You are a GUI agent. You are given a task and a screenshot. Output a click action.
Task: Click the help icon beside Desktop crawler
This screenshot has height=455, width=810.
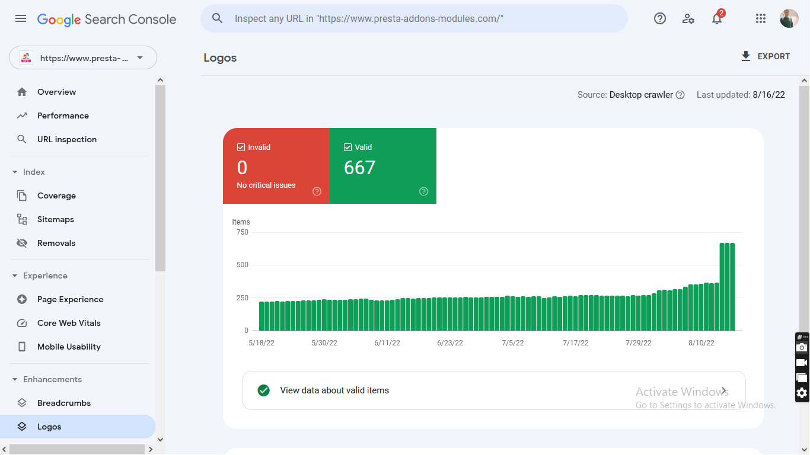coord(680,95)
